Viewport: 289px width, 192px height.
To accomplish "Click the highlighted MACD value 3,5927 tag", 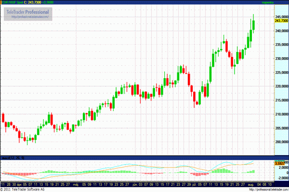I will point(280,164).
